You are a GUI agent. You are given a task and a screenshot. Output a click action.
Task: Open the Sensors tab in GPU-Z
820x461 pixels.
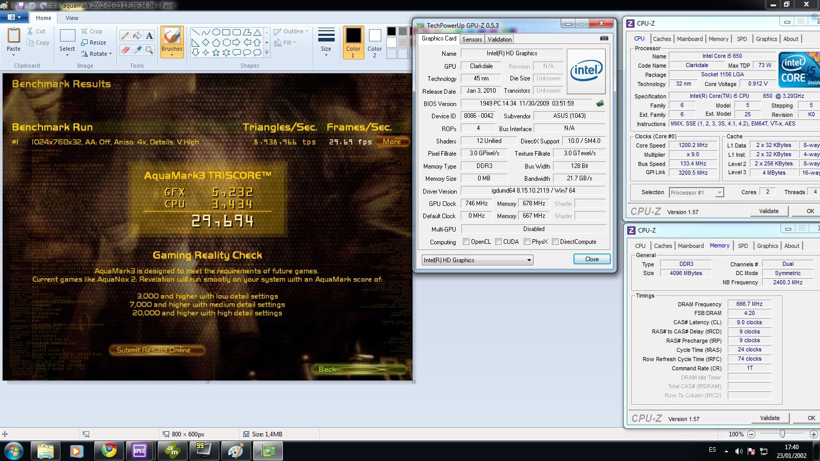[x=472, y=39]
